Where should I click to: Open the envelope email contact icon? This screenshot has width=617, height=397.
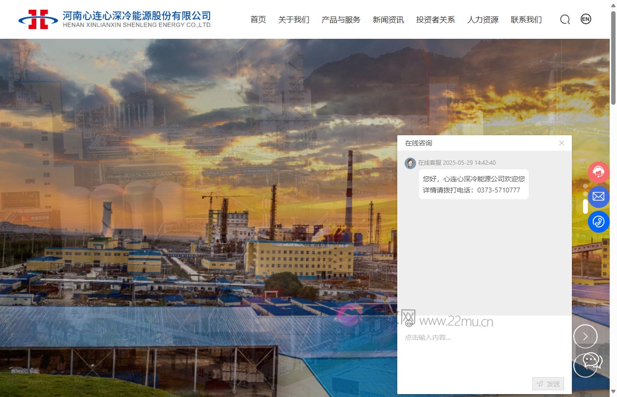pos(599,196)
